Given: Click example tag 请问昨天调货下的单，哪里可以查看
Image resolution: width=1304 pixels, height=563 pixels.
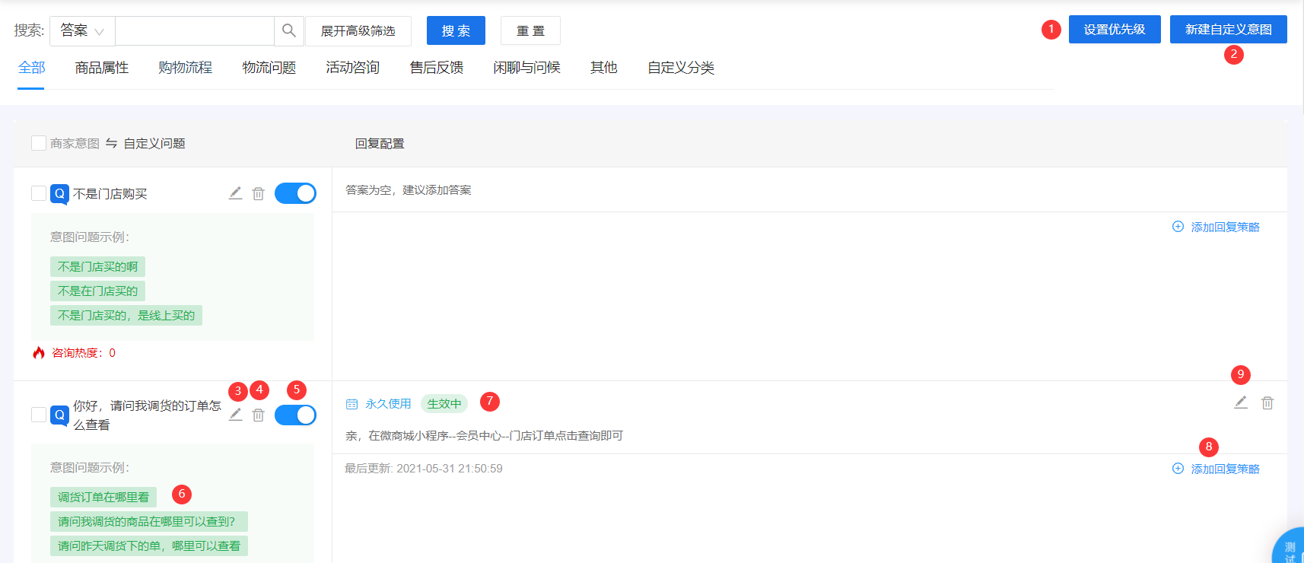Looking at the screenshot, I should [x=149, y=546].
